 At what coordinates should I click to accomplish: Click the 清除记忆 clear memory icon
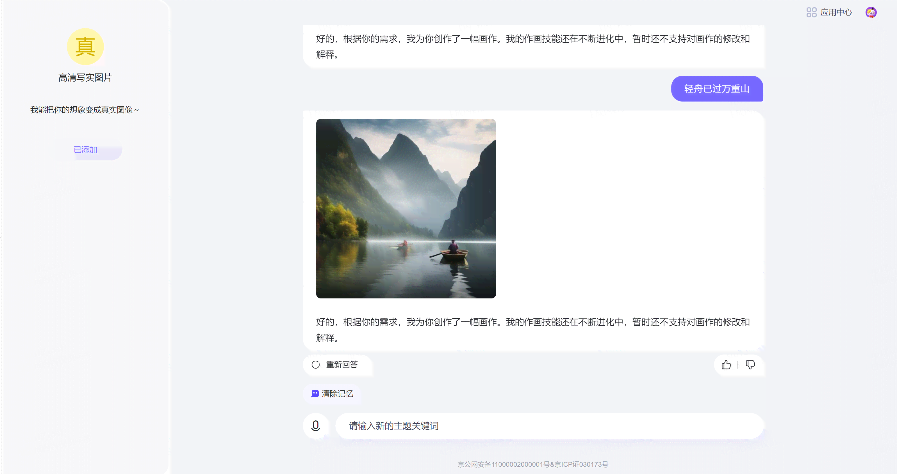tap(315, 393)
